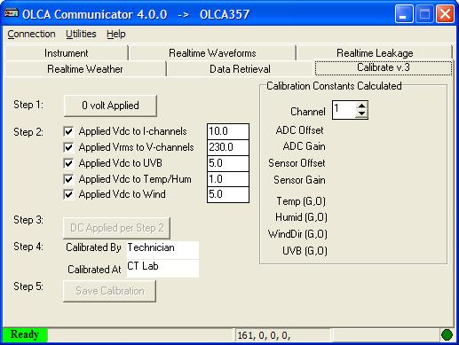Open the Help menu
This screenshot has width=459, height=345.
tap(116, 34)
